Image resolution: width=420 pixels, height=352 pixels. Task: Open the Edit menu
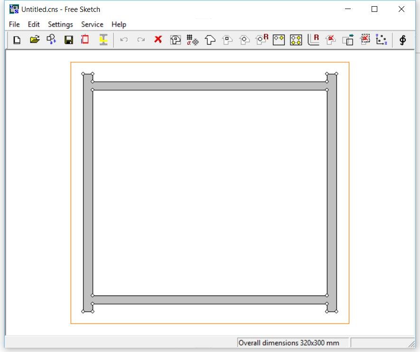(x=34, y=24)
